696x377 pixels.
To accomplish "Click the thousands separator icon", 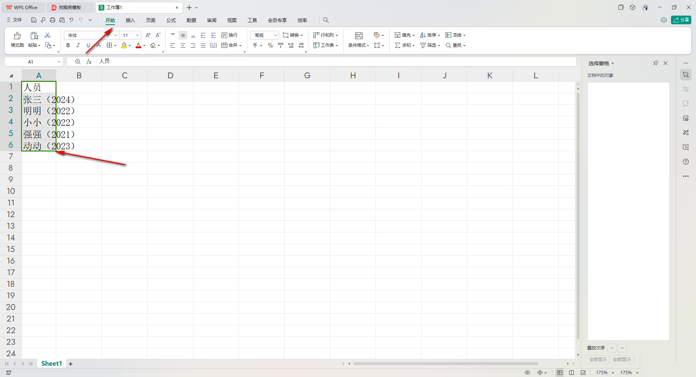I will (281, 45).
